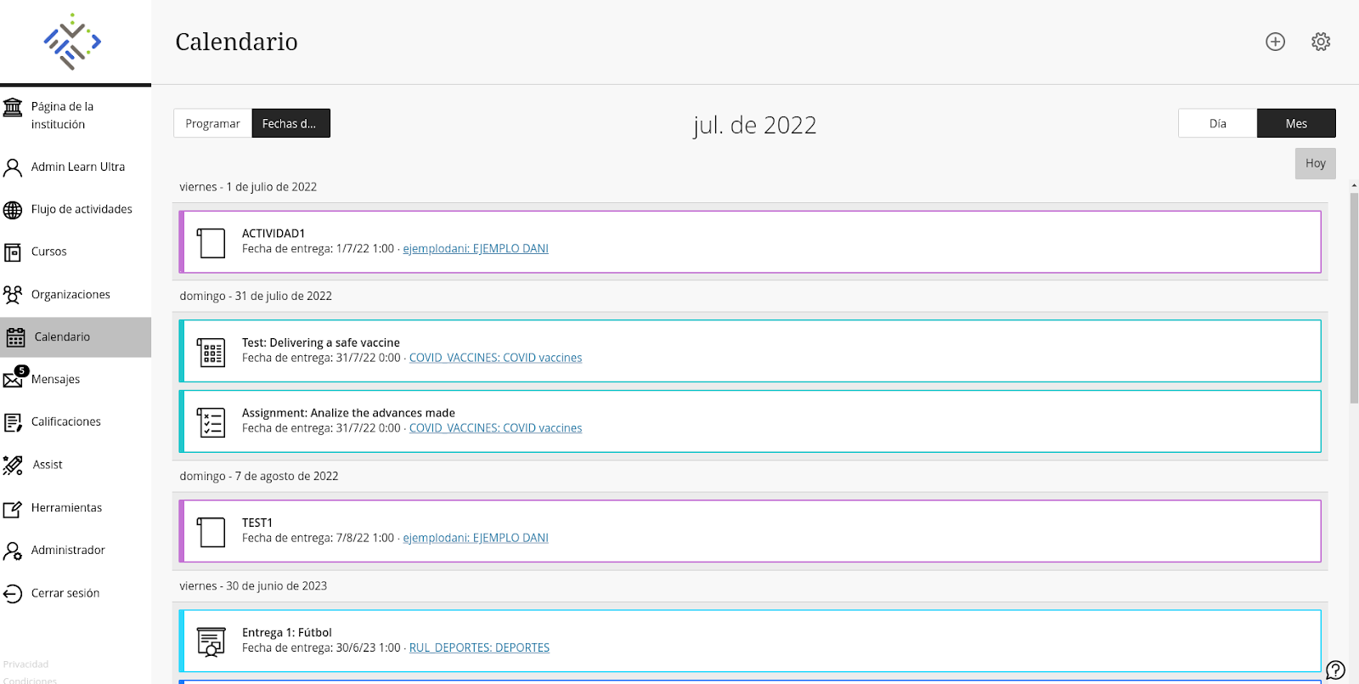Open the Mensajes envelope icon
The width and height of the screenshot is (1359, 684).
[13, 381]
